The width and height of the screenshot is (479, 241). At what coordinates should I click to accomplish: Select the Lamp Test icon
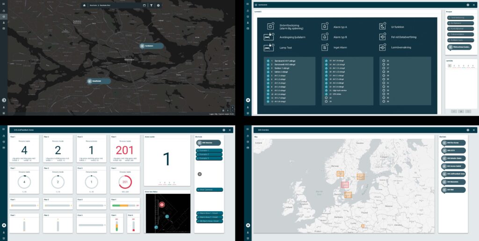click(x=269, y=47)
